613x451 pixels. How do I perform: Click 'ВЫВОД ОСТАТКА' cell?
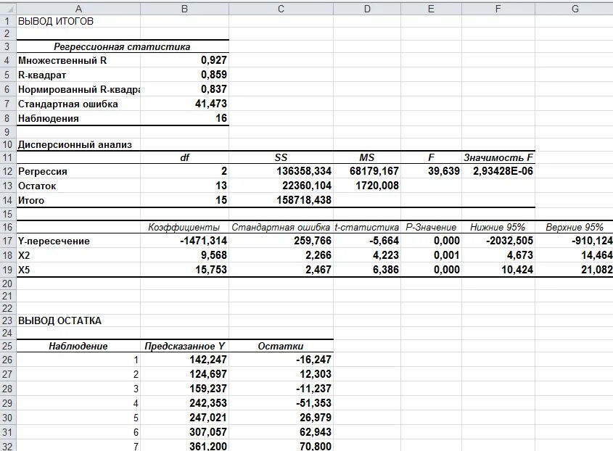78,321
